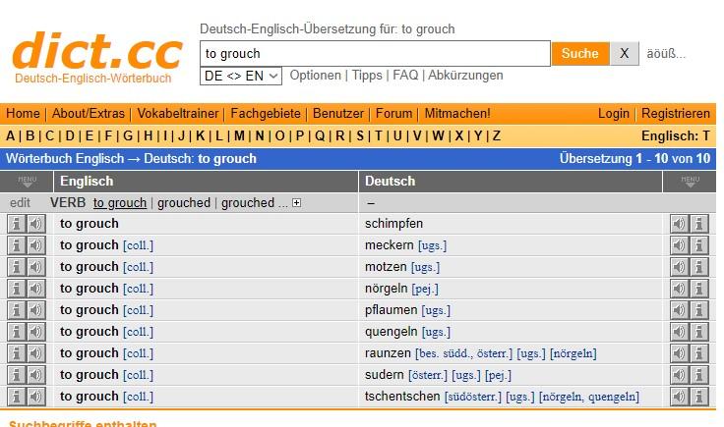Viewport: 724px width, 427px height.
Task: Play German pronunciation of 'quengeln'
Action: [x=679, y=332]
